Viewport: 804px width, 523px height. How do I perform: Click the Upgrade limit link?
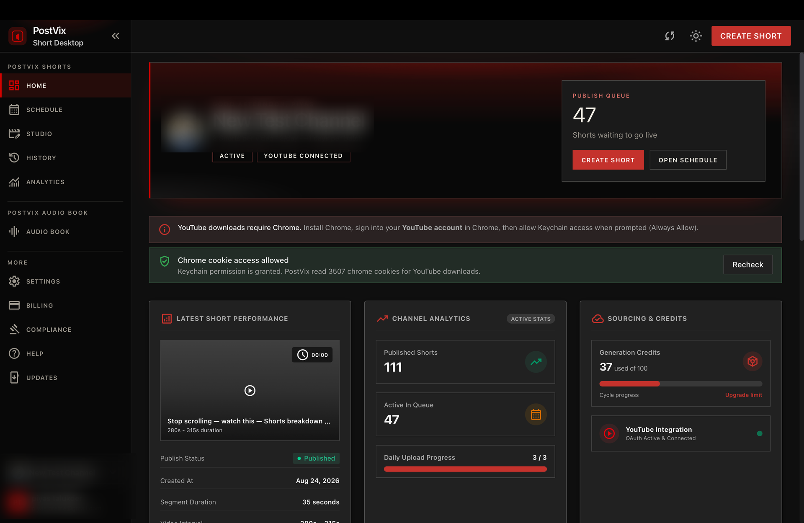(744, 395)
